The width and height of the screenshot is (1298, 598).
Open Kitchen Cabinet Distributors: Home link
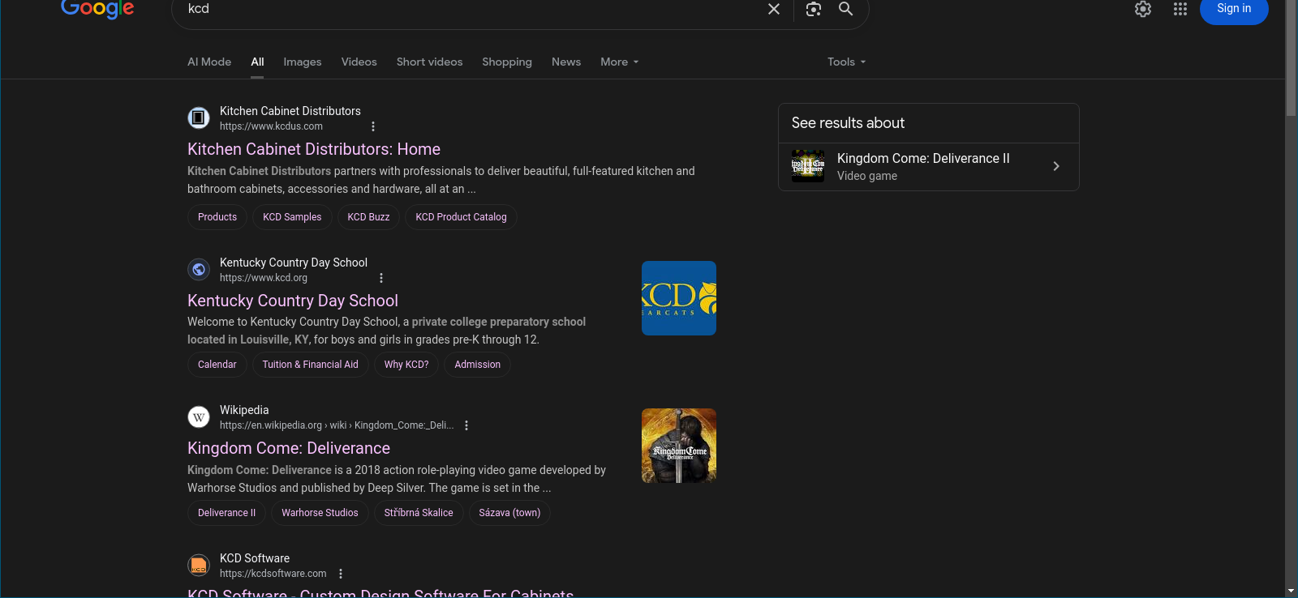[314, 149]
